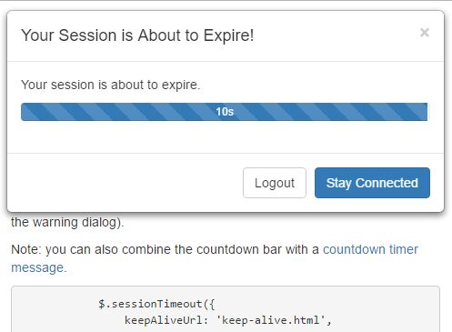The width and height of the screenshot is (452, 332).
Task: Click the blank dialog body below progress bar
Action: coord(224,136)
